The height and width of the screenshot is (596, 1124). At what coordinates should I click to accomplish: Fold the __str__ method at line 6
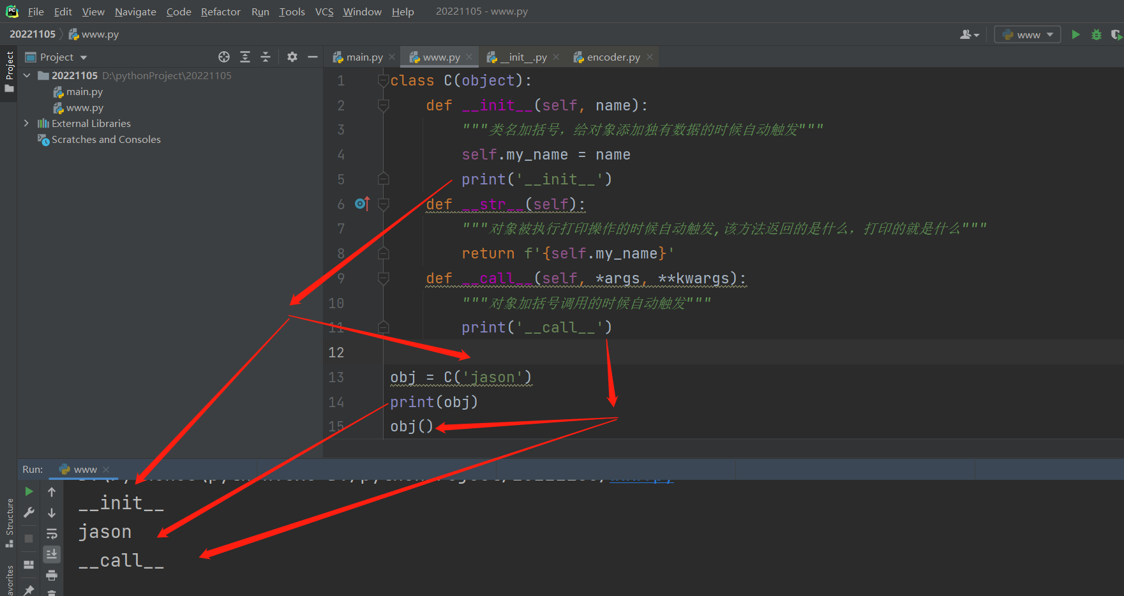[x=384, y=204]
